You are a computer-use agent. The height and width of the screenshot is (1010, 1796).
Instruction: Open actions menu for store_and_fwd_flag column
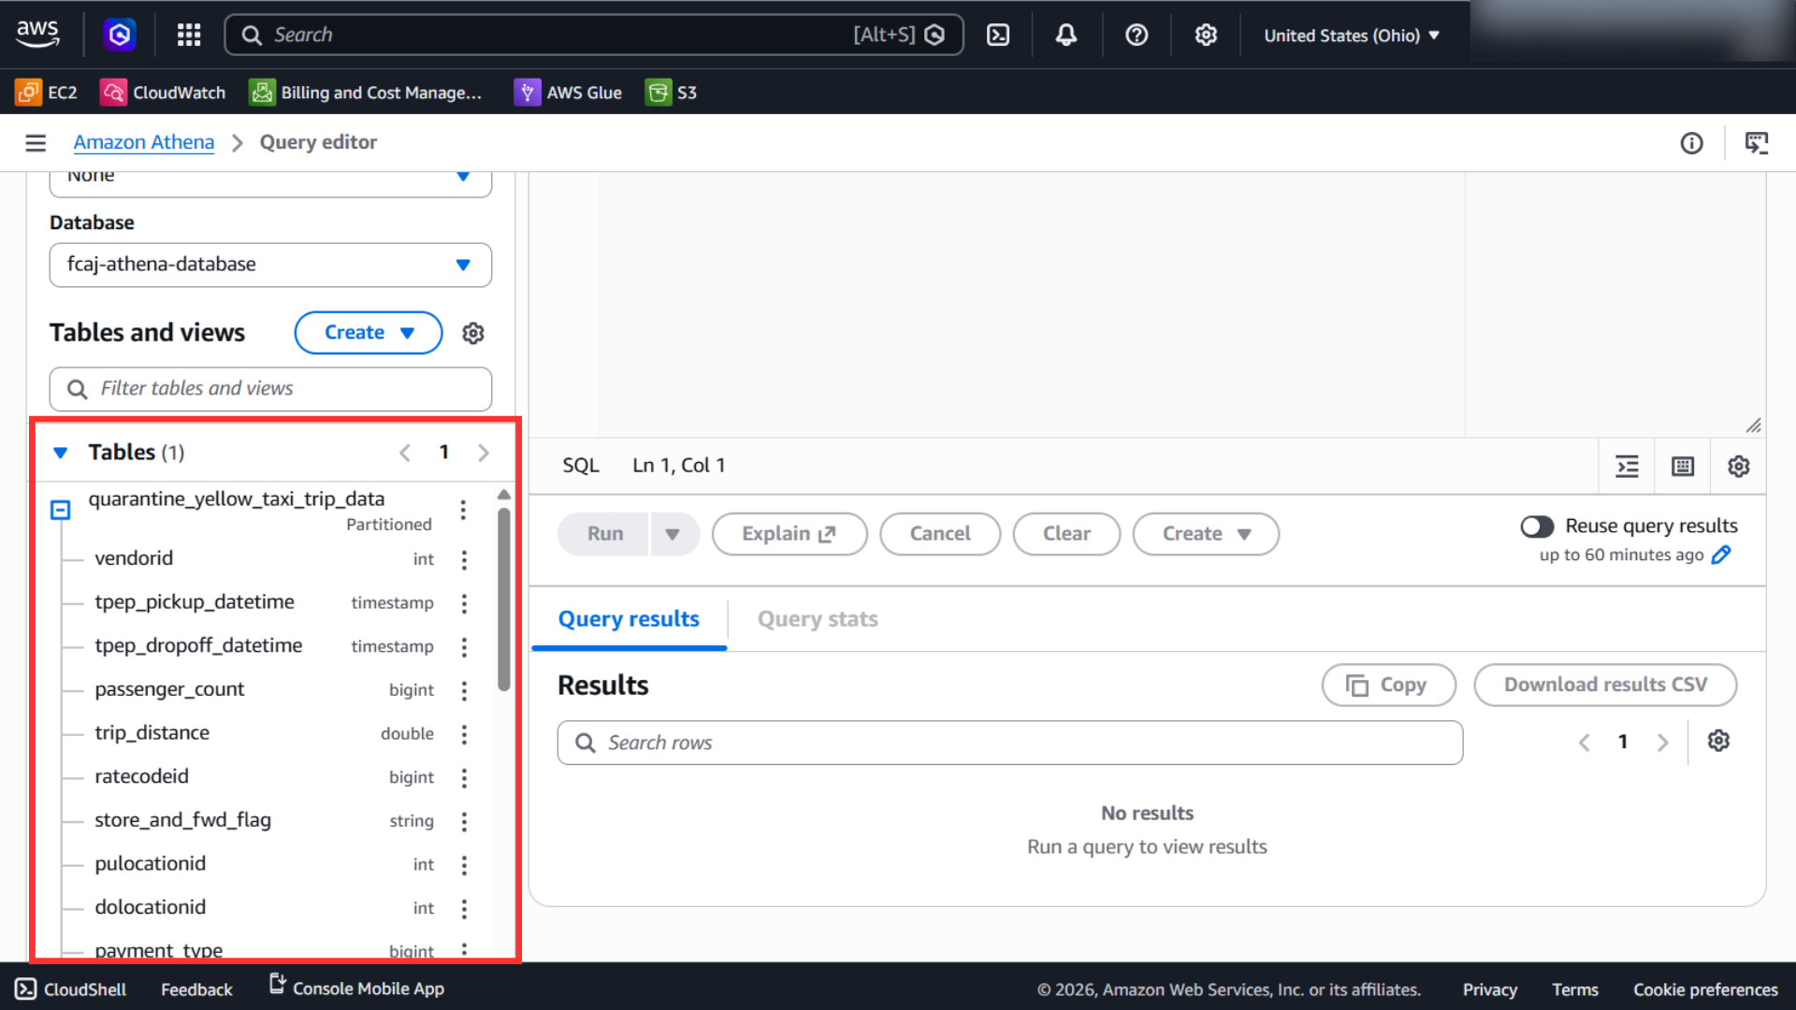[464, 821]
